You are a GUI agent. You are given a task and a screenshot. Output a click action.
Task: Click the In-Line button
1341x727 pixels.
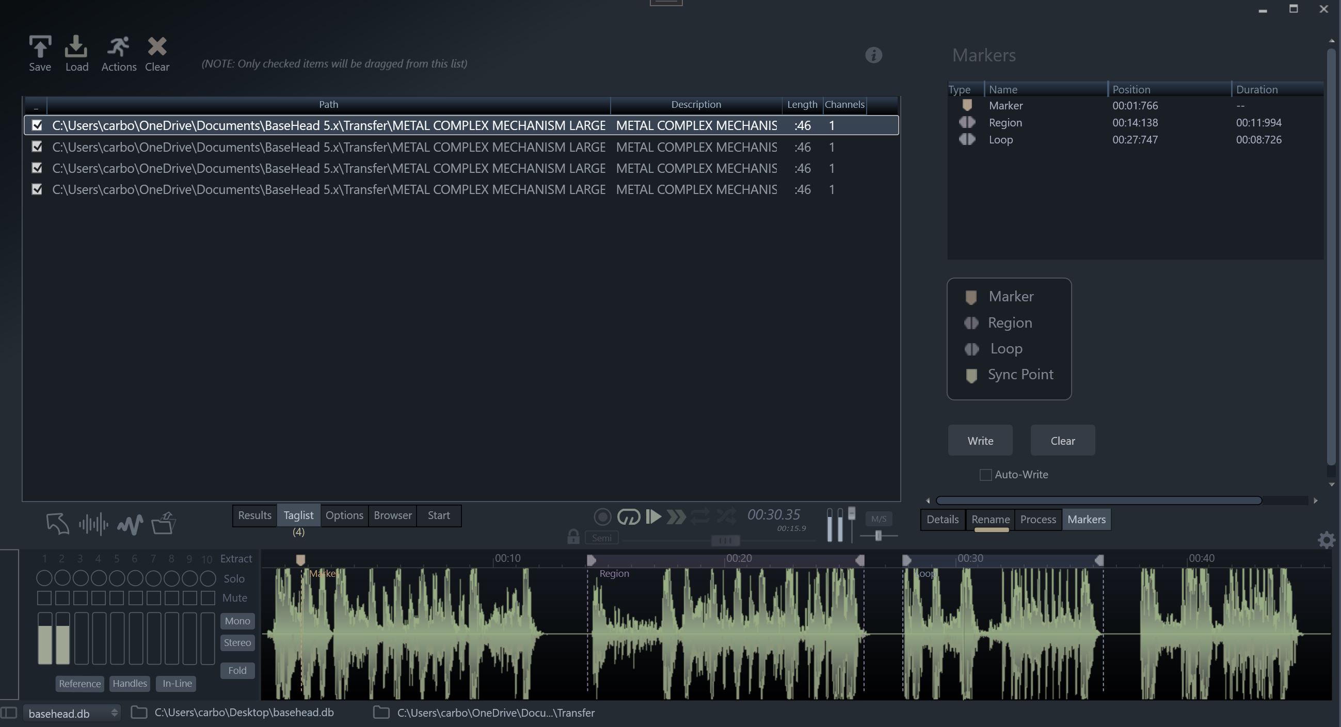[x=177, y=683]
